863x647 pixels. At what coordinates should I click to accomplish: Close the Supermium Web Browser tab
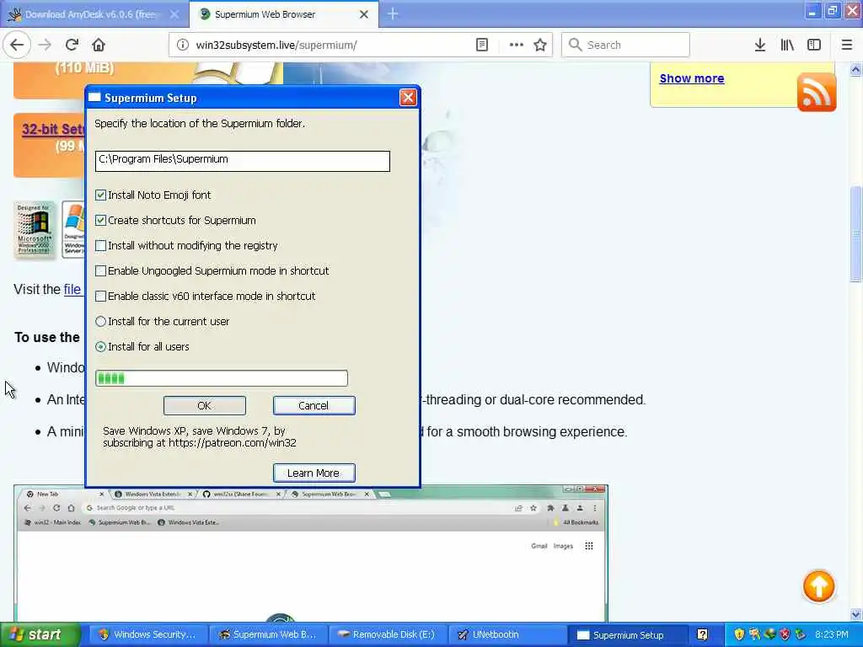pos(364,14)
